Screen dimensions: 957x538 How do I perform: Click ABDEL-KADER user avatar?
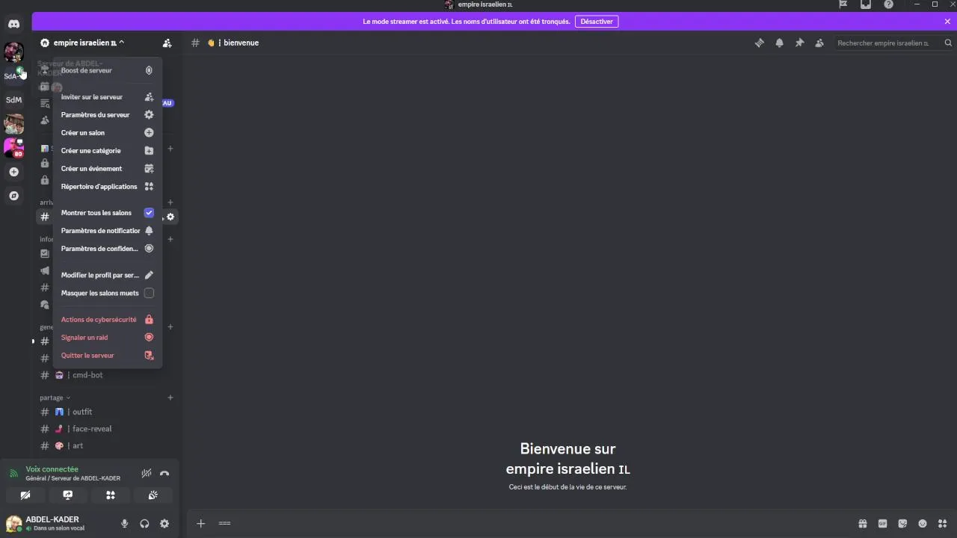[x=13, y=524]
